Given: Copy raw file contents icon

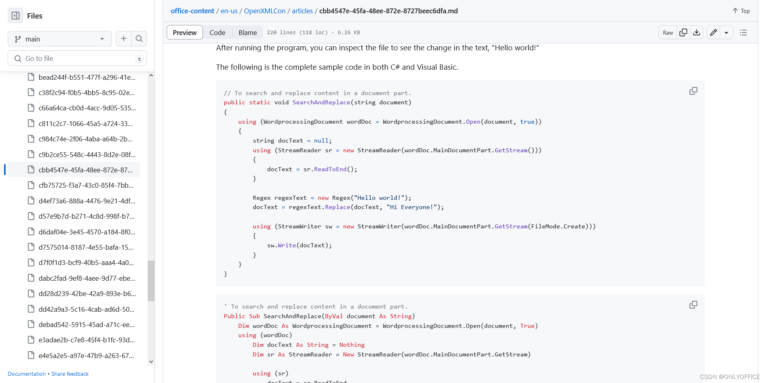Looking at the screenshot, I should 683,33.
